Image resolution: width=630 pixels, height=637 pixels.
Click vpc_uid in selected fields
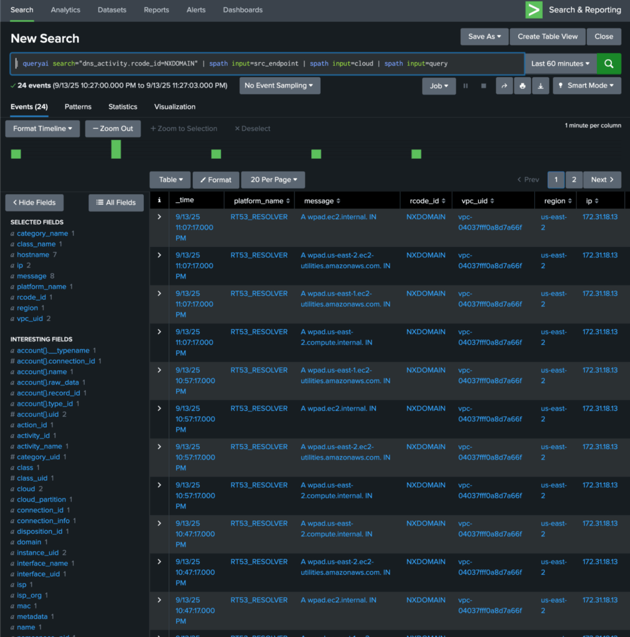pos(30,318)
